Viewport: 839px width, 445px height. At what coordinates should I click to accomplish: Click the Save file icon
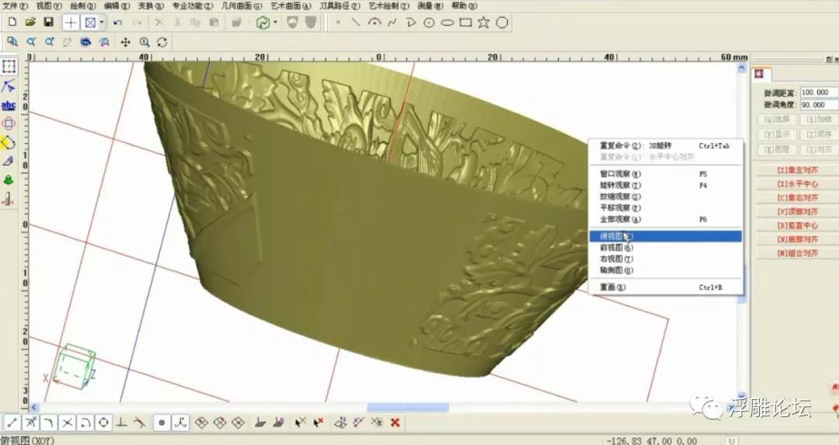pyautogui.click(x=48, y=23)
